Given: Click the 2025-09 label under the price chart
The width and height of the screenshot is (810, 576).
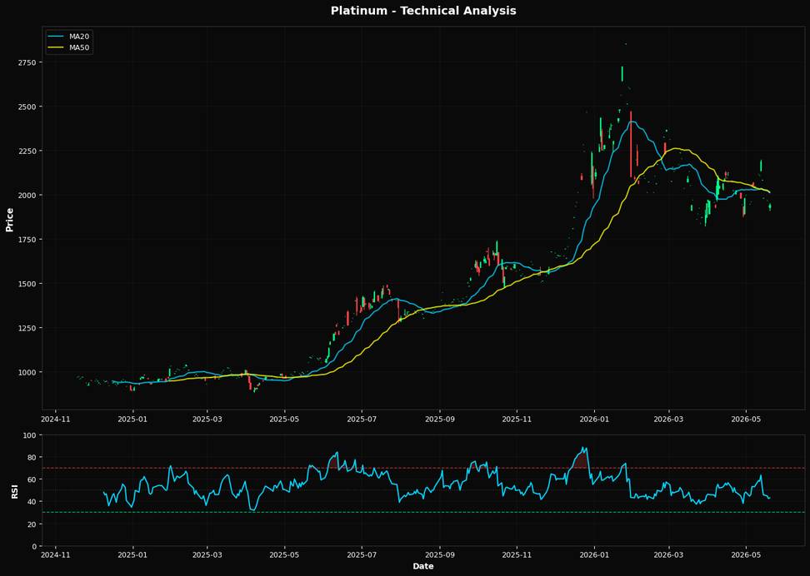Looking at the screenshot, I should [440, 419].
